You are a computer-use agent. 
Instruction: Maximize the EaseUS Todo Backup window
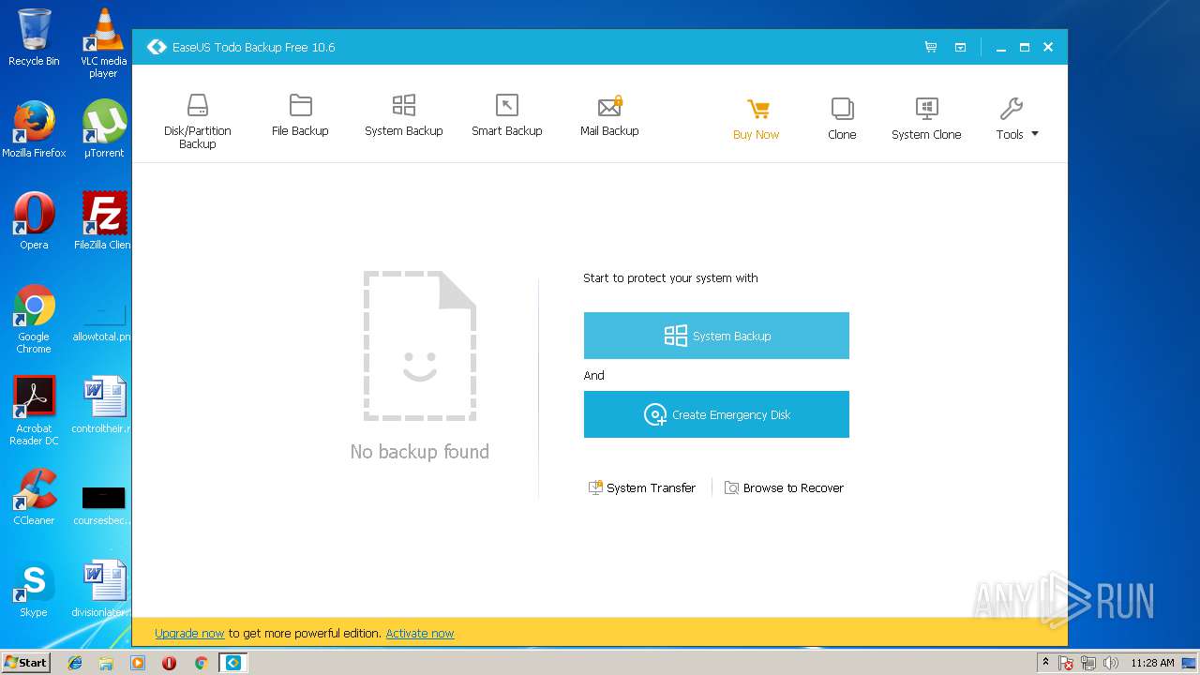pos(1025,47)
